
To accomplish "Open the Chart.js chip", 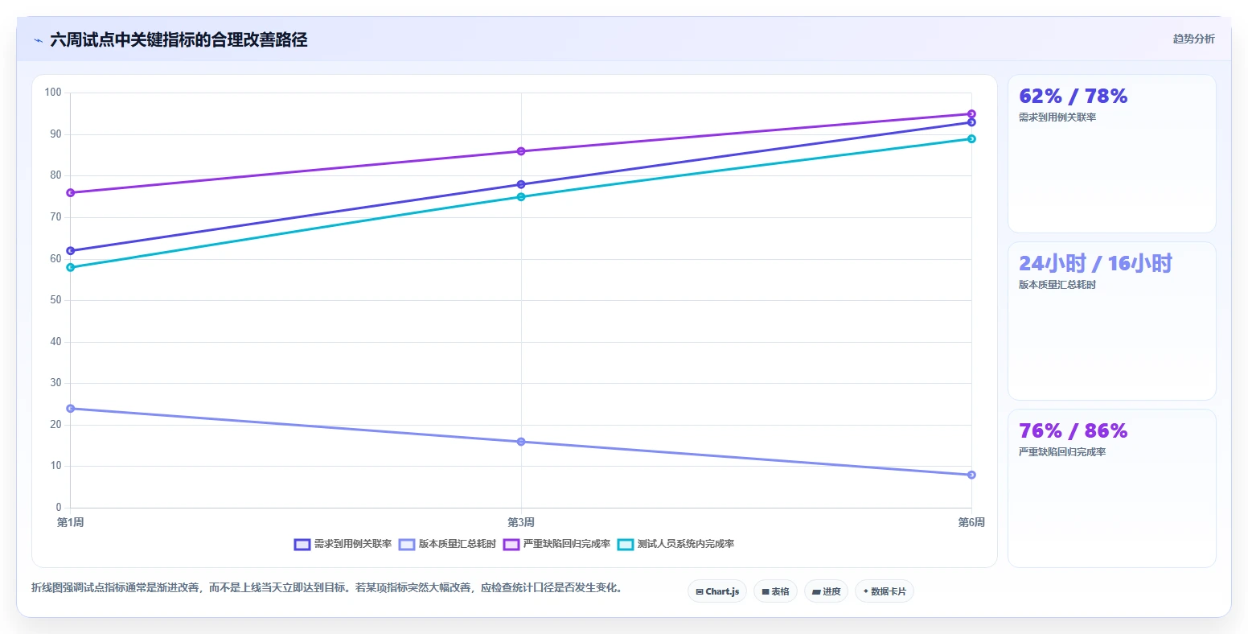I will tap(717, 591).
